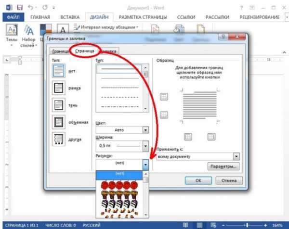Select the 'тень' shadow border icon
This screenshot has height=229, width=289.
click(59, 105)
